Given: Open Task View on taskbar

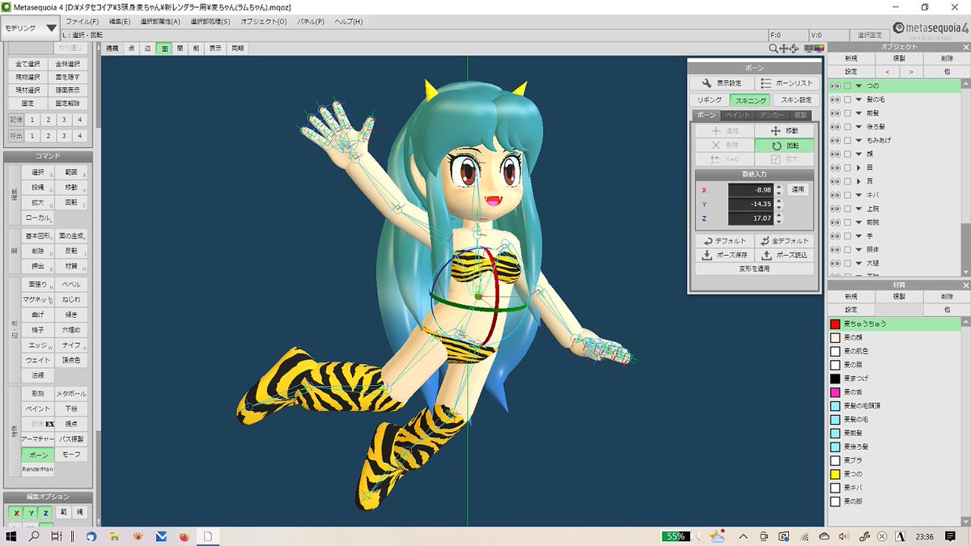Looking at the screenshot, I should pyautogui.click(x=56, y=536).
